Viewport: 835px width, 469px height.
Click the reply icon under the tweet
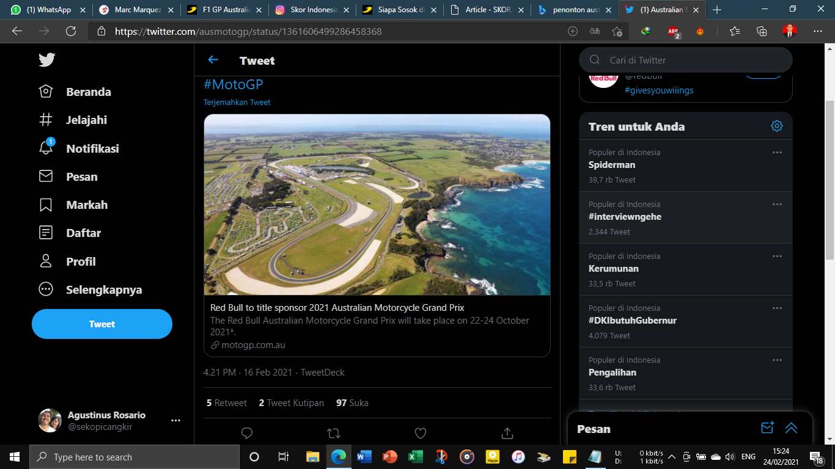pos(247,433)
